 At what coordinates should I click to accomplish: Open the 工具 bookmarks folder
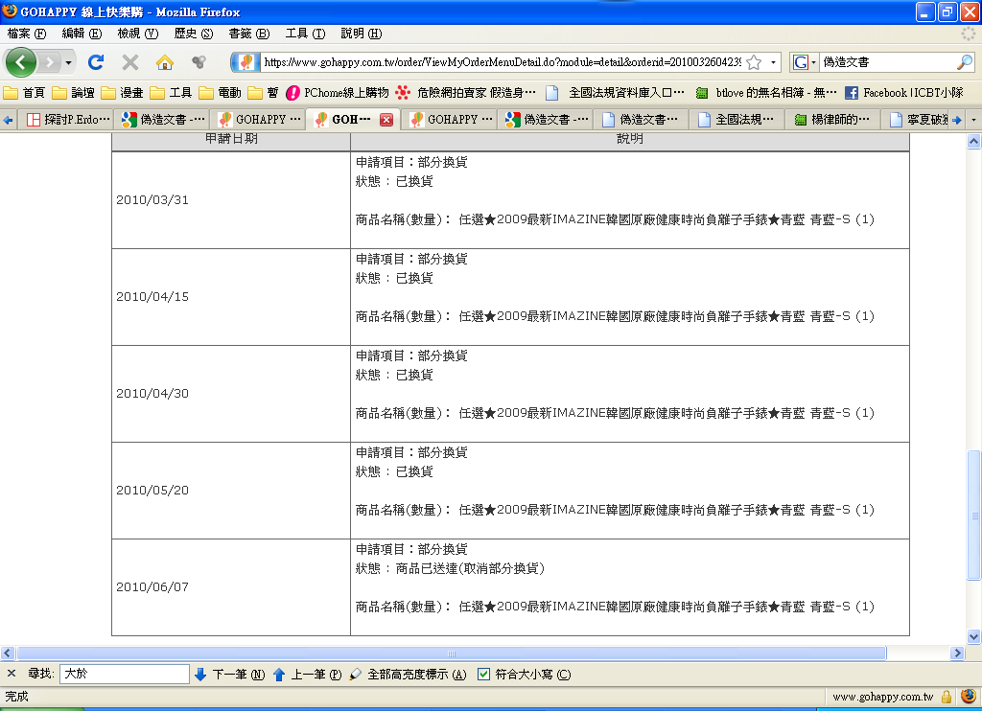pyautogui.click(x=171, y=93)
